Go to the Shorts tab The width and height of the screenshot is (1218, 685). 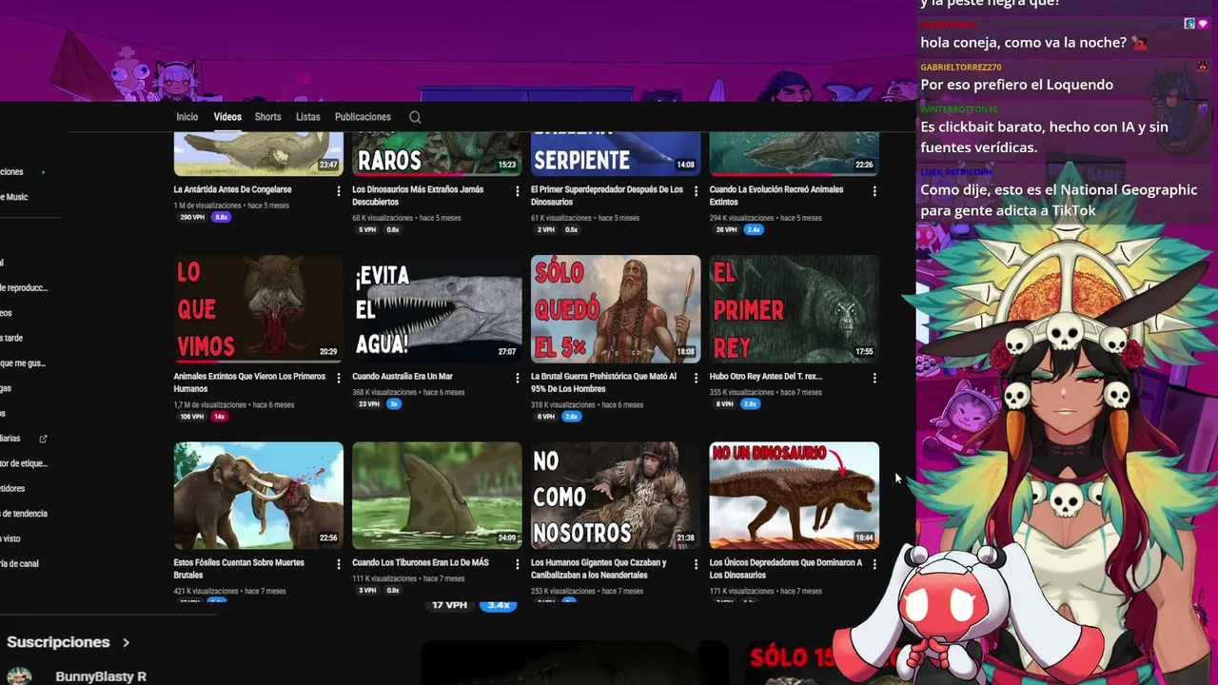pos(268,117)
